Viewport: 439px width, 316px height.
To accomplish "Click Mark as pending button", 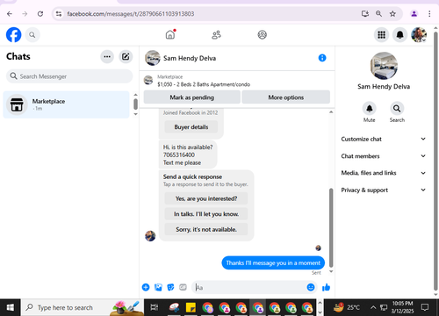I will pyautogui.click(x=192, y=97).
